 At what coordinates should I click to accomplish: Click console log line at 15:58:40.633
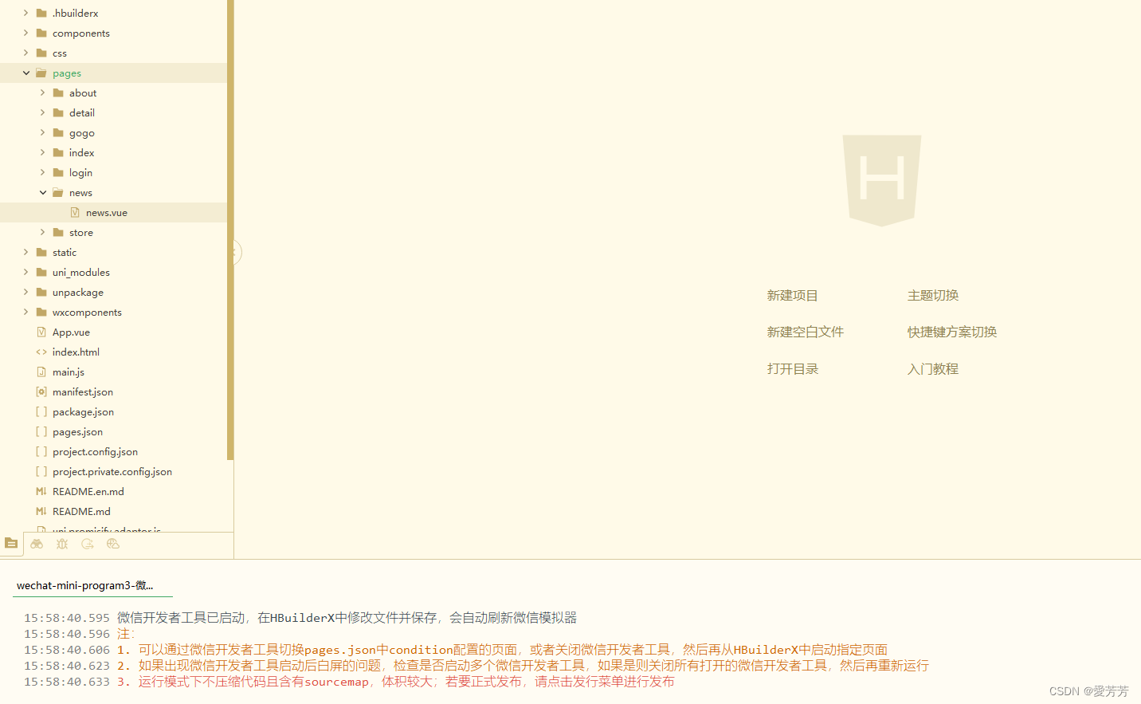[349, 681]
